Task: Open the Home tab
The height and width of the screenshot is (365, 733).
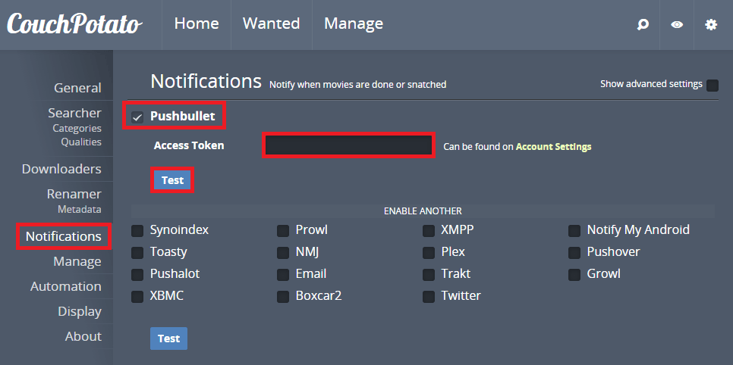Action: 197,24
